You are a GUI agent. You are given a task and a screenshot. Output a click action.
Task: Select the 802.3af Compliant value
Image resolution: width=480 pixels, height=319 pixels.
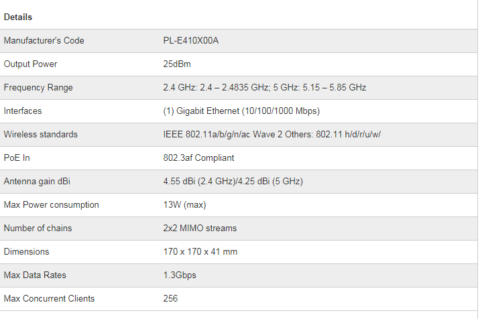click(198, 158)
